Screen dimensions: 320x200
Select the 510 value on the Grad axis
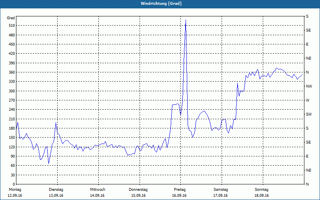coord(12,26)
